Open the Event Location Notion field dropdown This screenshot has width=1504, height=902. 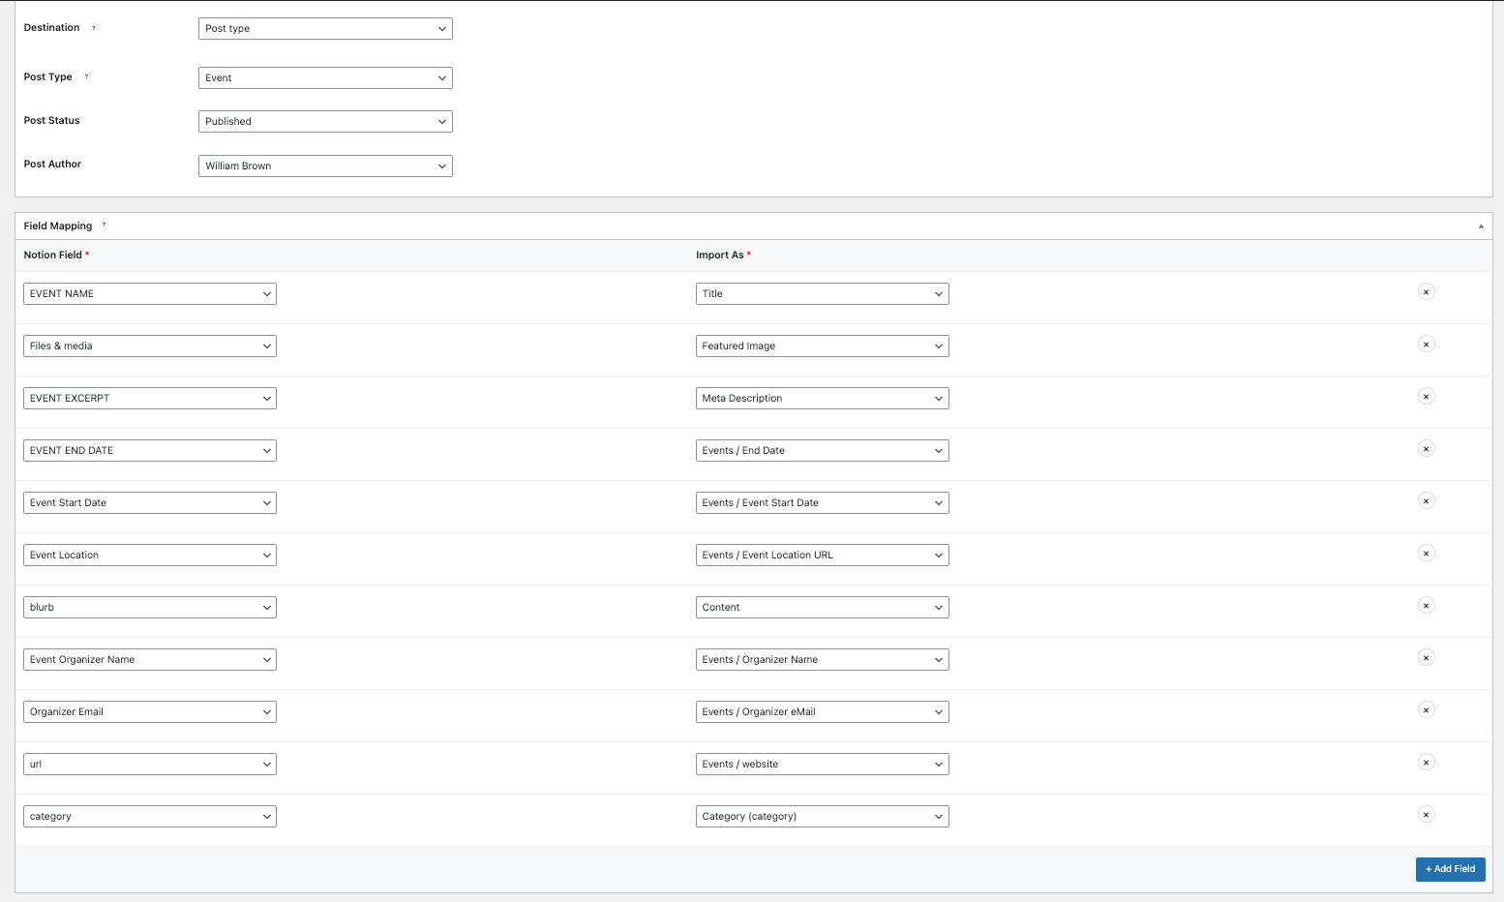coord(150,555)
